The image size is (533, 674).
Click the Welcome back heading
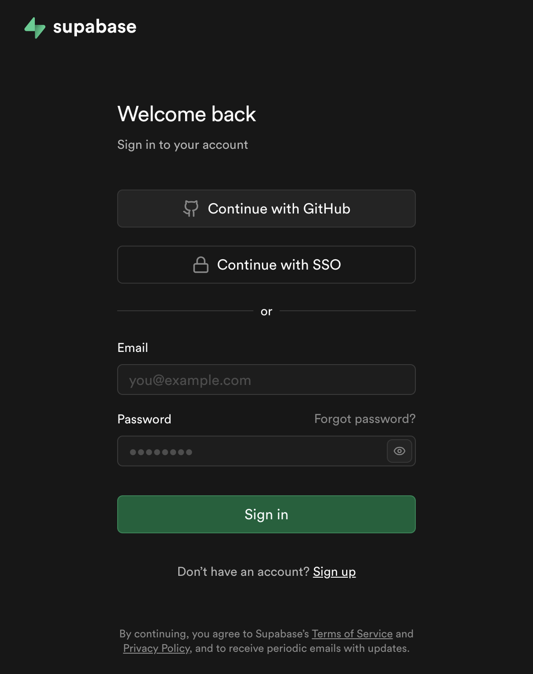pyautogui.click(x=187, y=114)
